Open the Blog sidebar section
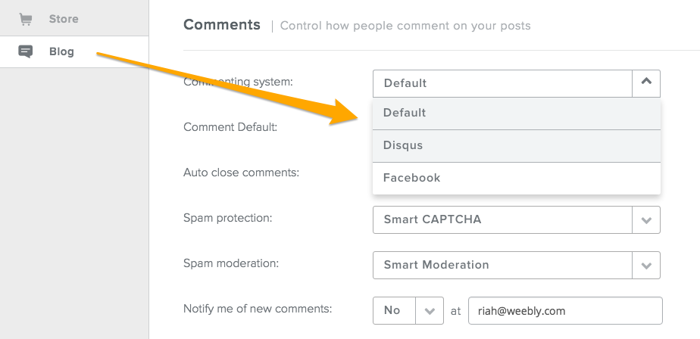The image size is (700, 339). [61, 52]
